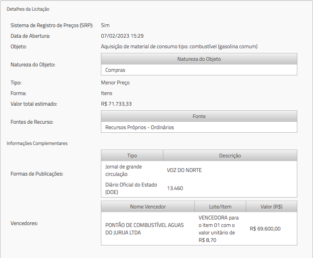313x258 pixels.
Task: Select the Compras table cell
Action: click(115, 70)
